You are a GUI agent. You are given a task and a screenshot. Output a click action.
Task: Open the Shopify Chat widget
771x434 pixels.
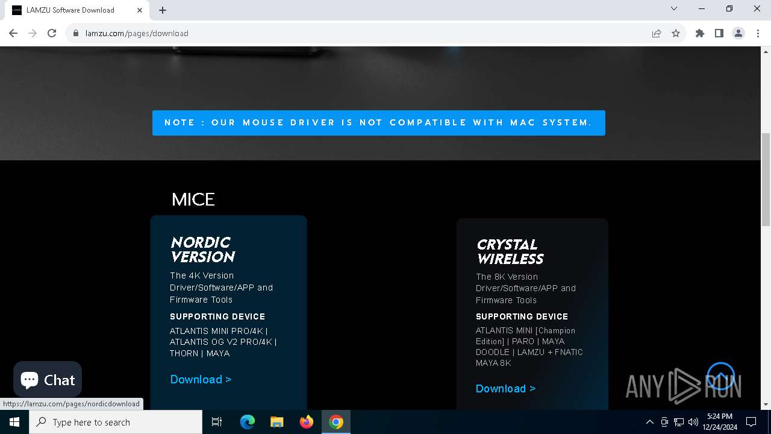pyautogui.click(x=48, y=379)
